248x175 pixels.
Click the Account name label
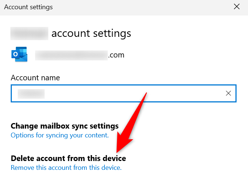pos(35,78)
